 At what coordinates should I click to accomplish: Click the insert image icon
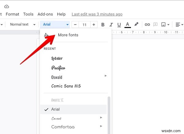163,24
